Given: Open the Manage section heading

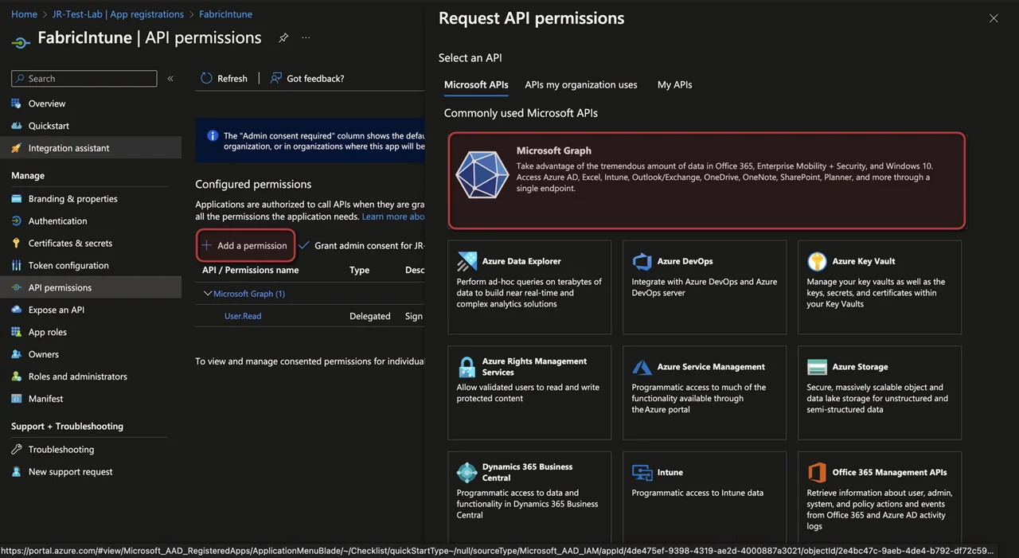Looking at the screenshot, I should [28, 175].
